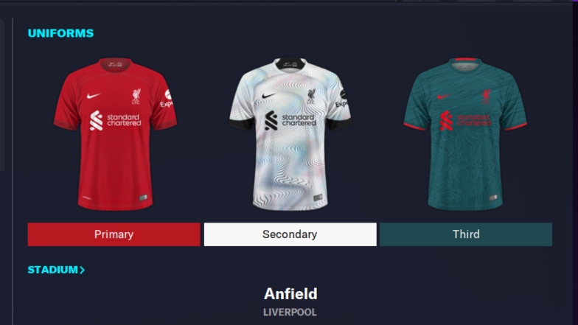Click the Nike swoosh on red jersey

[x=94, y=96]
